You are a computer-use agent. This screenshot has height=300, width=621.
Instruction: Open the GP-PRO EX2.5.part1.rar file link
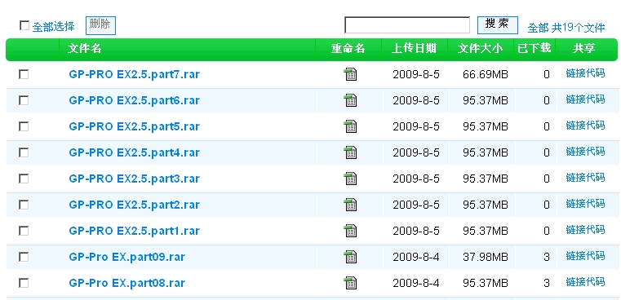[x=135, y=231]
